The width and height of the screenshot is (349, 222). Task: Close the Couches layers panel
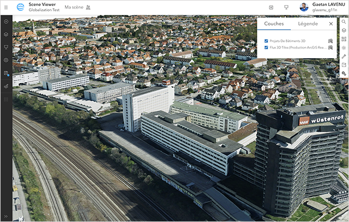pyautogui.click(x=331, y=24)
